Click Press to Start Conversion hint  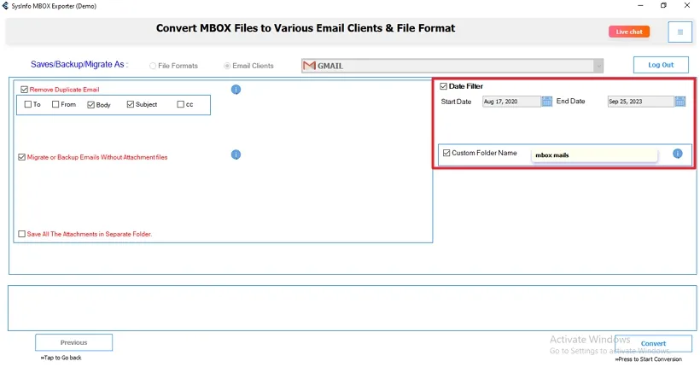click(x=648, y=359)
